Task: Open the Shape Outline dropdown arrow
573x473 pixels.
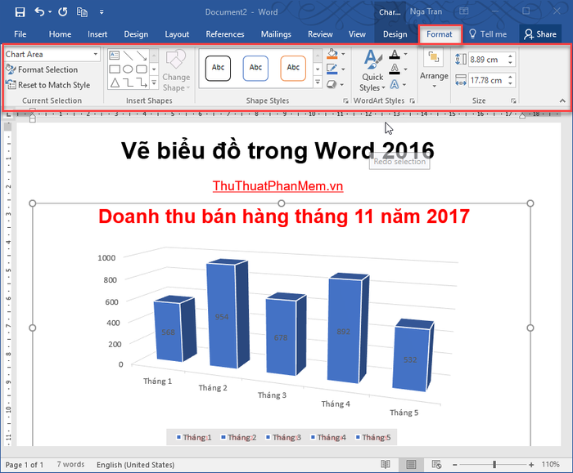Action: pyautogui.click(x=343, y=69)
